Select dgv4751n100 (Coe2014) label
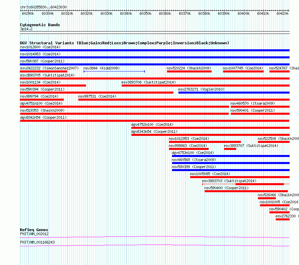The width and height of the screenshot is (299, 265). (x=41, y=103)
